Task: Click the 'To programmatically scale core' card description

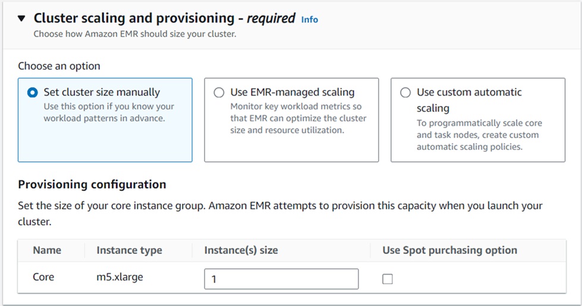Action: (x=479, y=135)
